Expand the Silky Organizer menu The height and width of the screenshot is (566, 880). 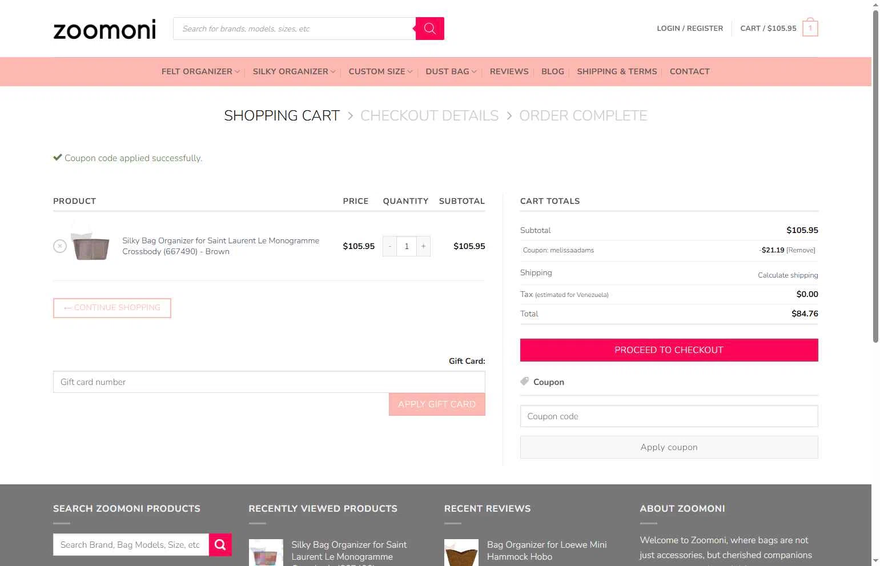[x=294, y=71]
